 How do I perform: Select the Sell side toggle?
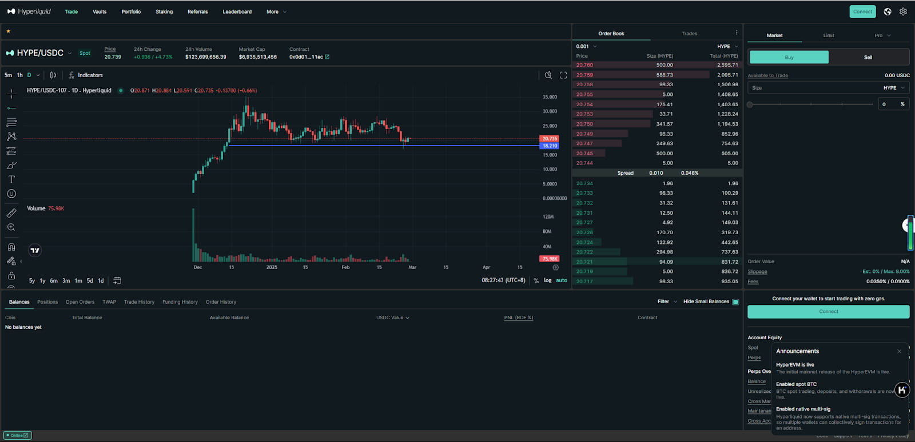click(868, 57)
